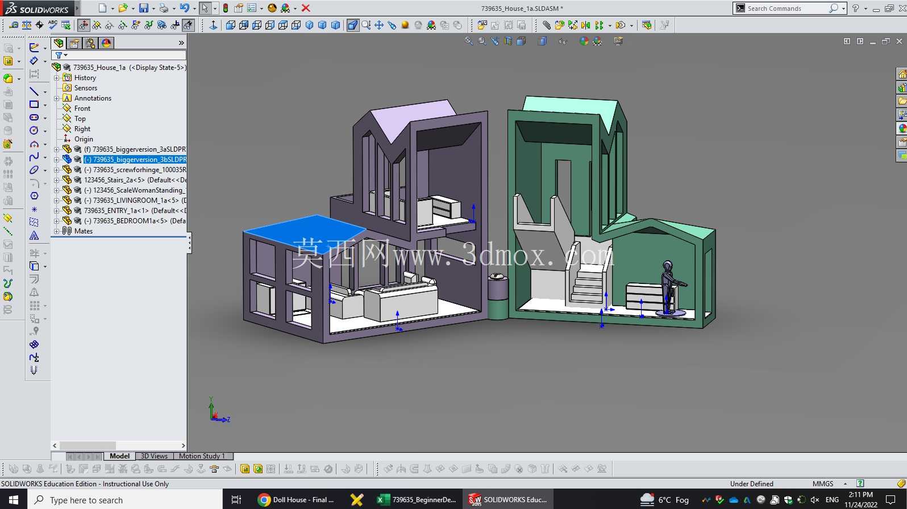Click the Save floppy disk icon
The height and width of the screenshot is (509, 907).
click(x=144, y=8)
